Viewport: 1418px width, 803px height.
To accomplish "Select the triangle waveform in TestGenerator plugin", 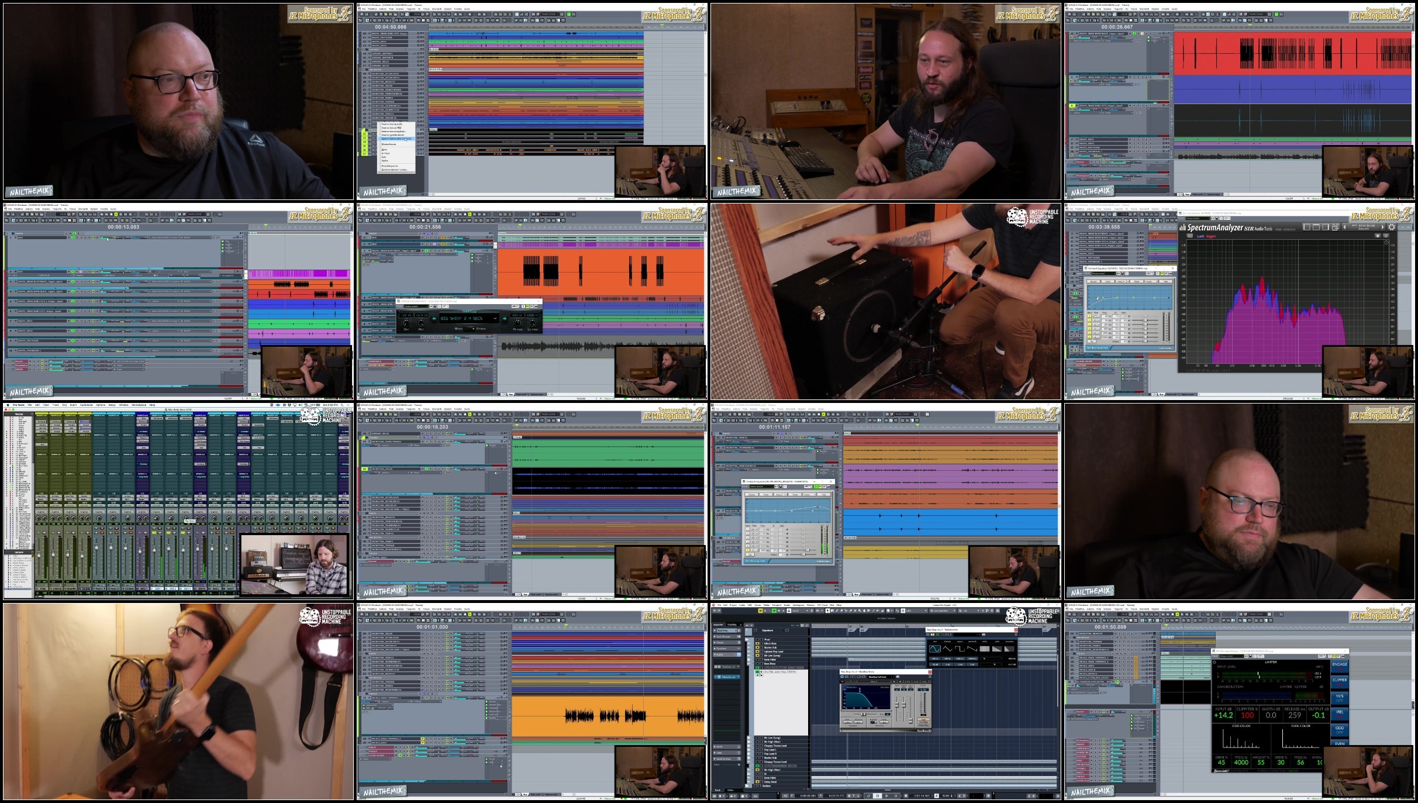I will (947, 649).
